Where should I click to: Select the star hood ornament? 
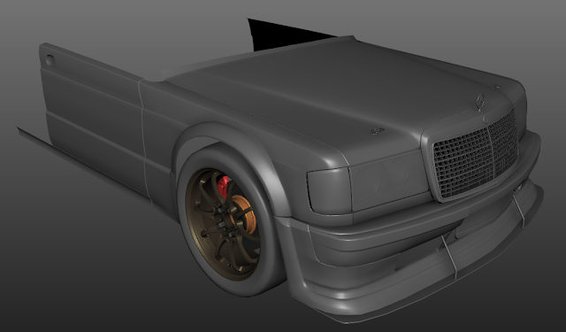click(480, 102)
